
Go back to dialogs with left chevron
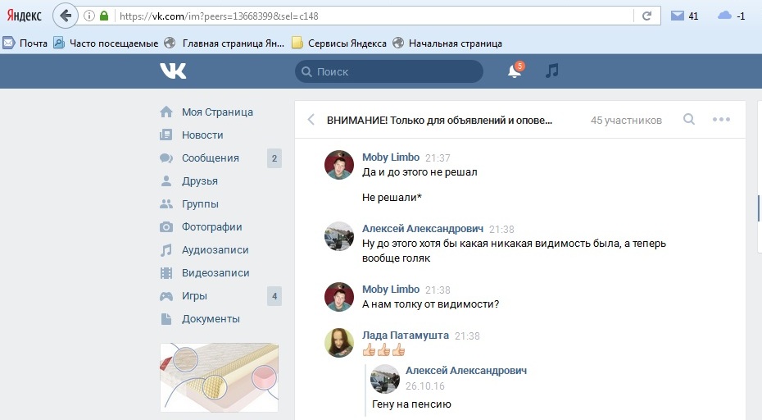[x=311, y=120]
